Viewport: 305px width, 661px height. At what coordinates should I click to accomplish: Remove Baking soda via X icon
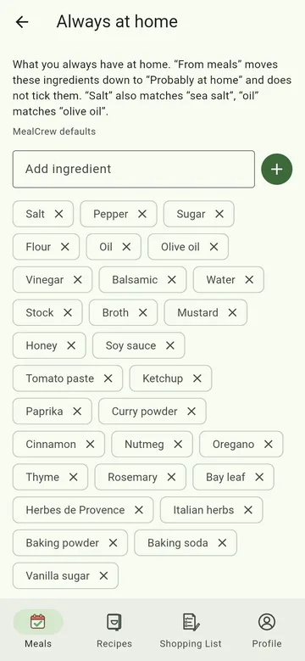click(222, 543)
